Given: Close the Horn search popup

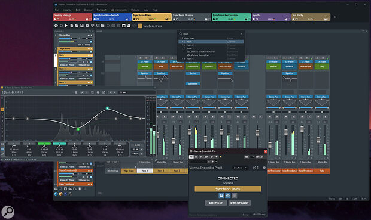Looking at the screenshot, I should tap(242, 34).
